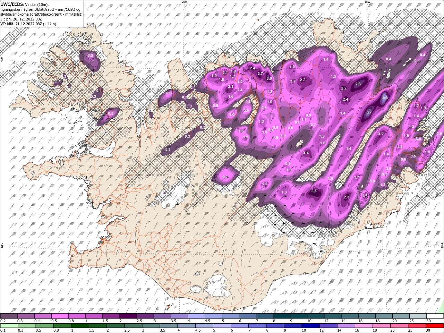Click the '15W' longitude label
This screenshot has width=444, height=333.
[367, 2]
